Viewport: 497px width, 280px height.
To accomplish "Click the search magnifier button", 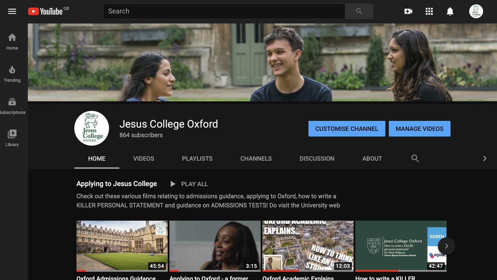I will tap(359, 11).
